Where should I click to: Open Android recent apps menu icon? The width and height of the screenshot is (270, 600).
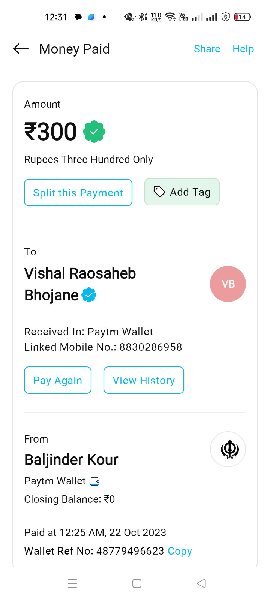[72, 583]
